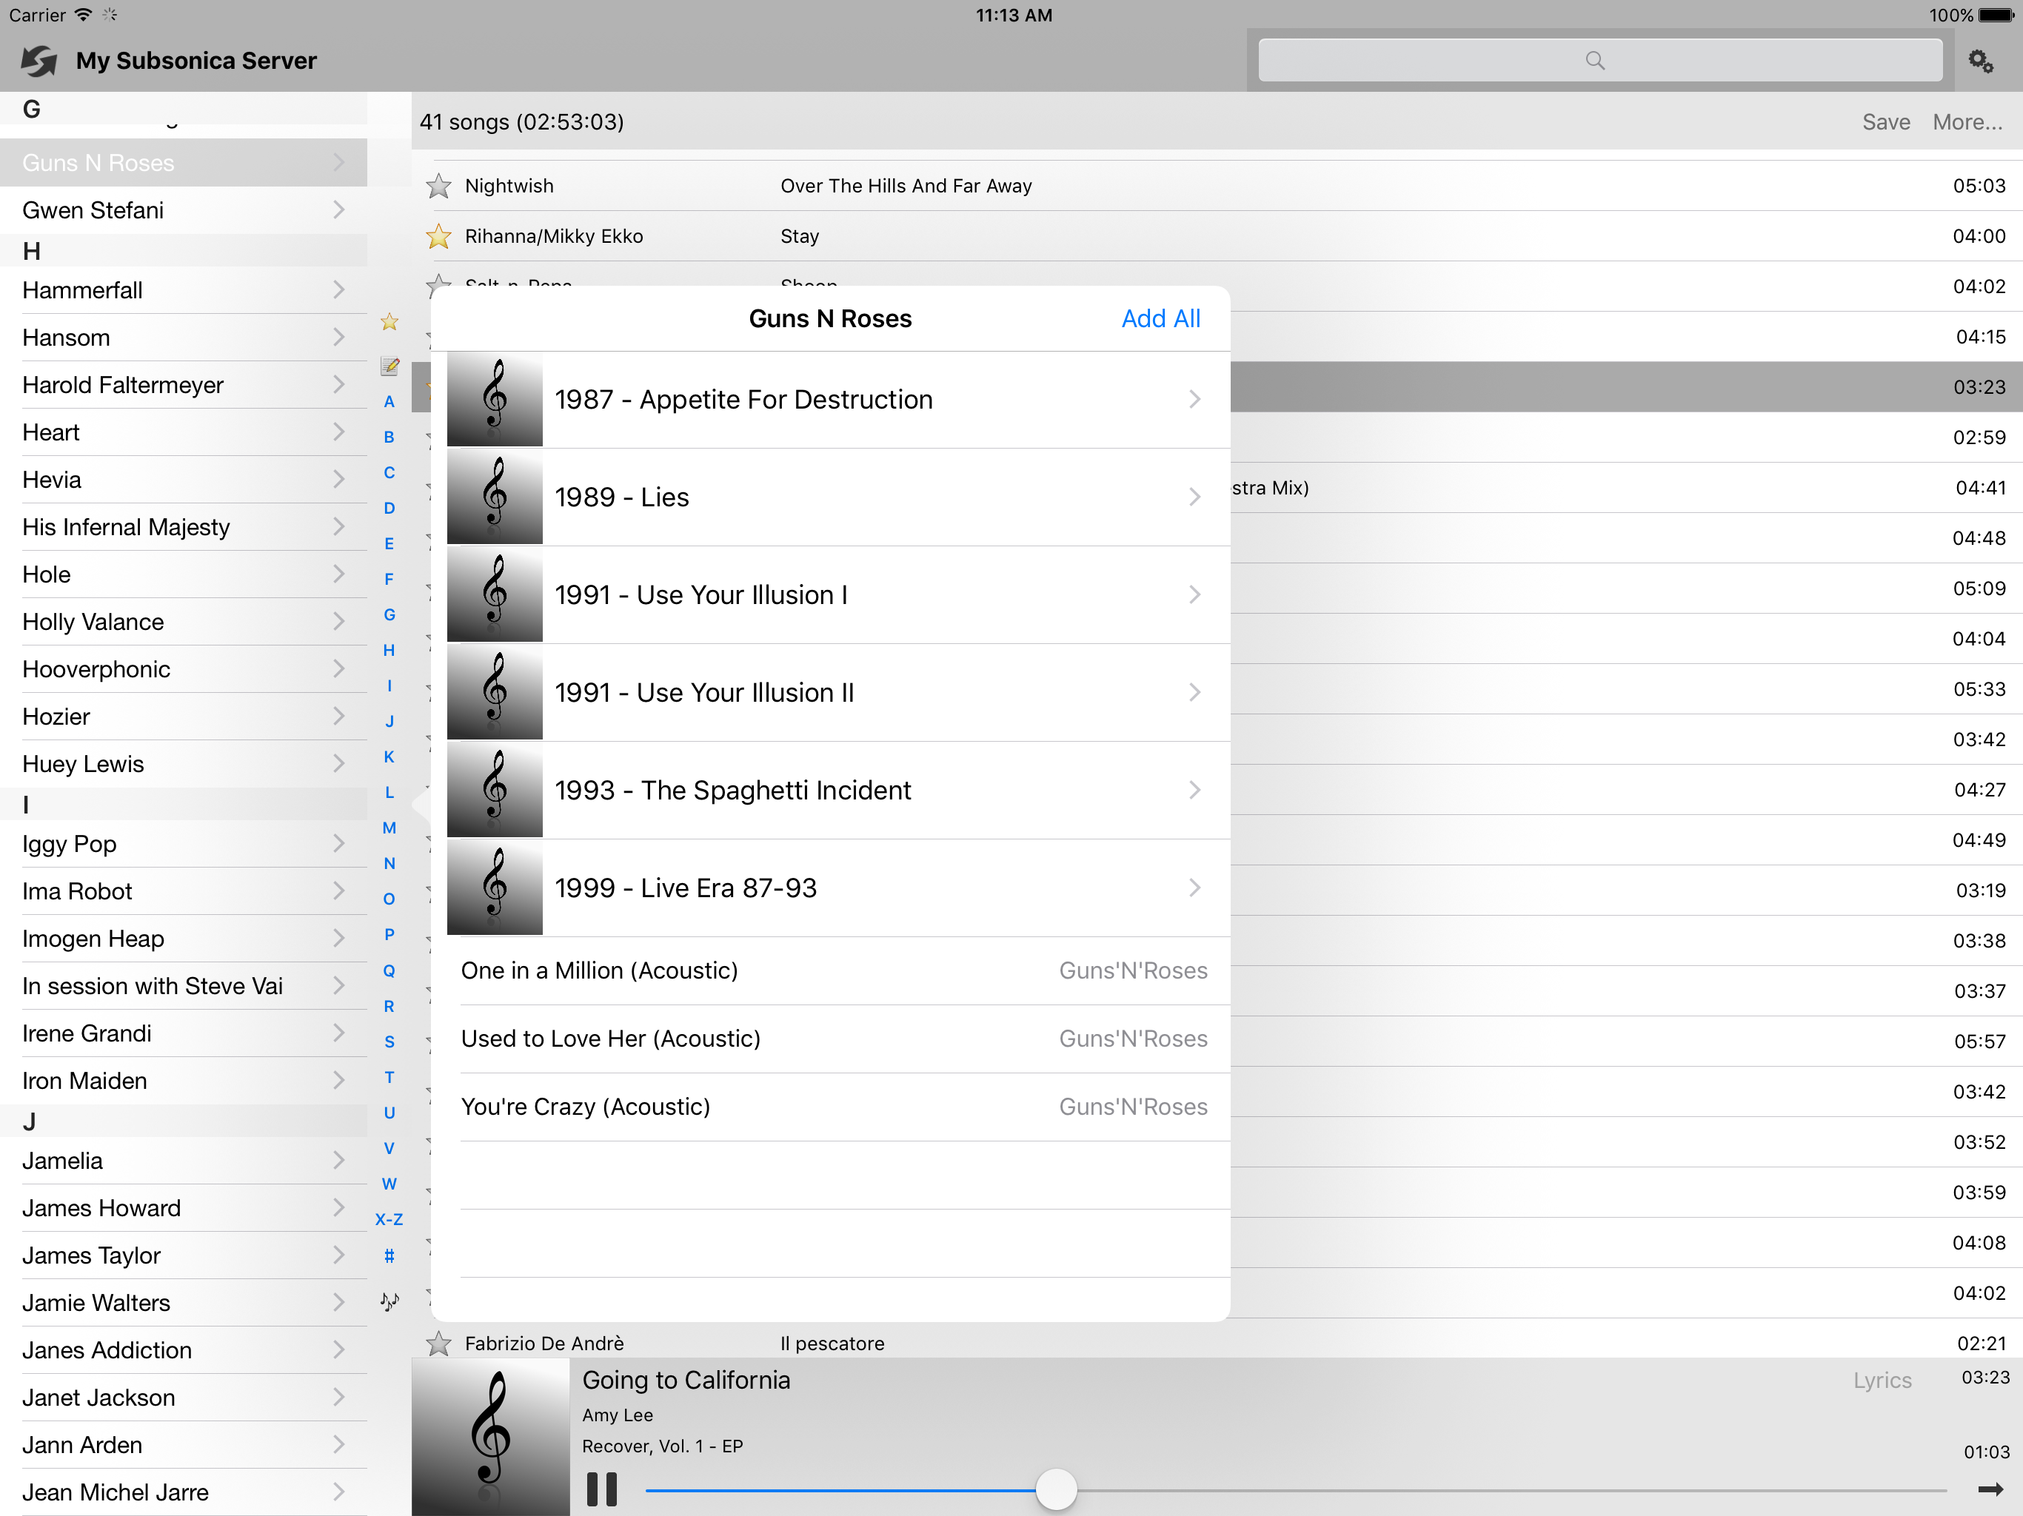The width and height of the screenshot is (2023, 1516).
Task: Expand Gwen Stefani artist chevron
Action: tap(338, 210)
